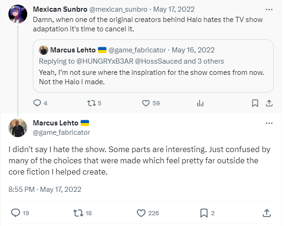Viewport: 284px width, 226px height.
Task: Reply to Mexican Sunbro's tweet
Action: click(x=38, y=103)
